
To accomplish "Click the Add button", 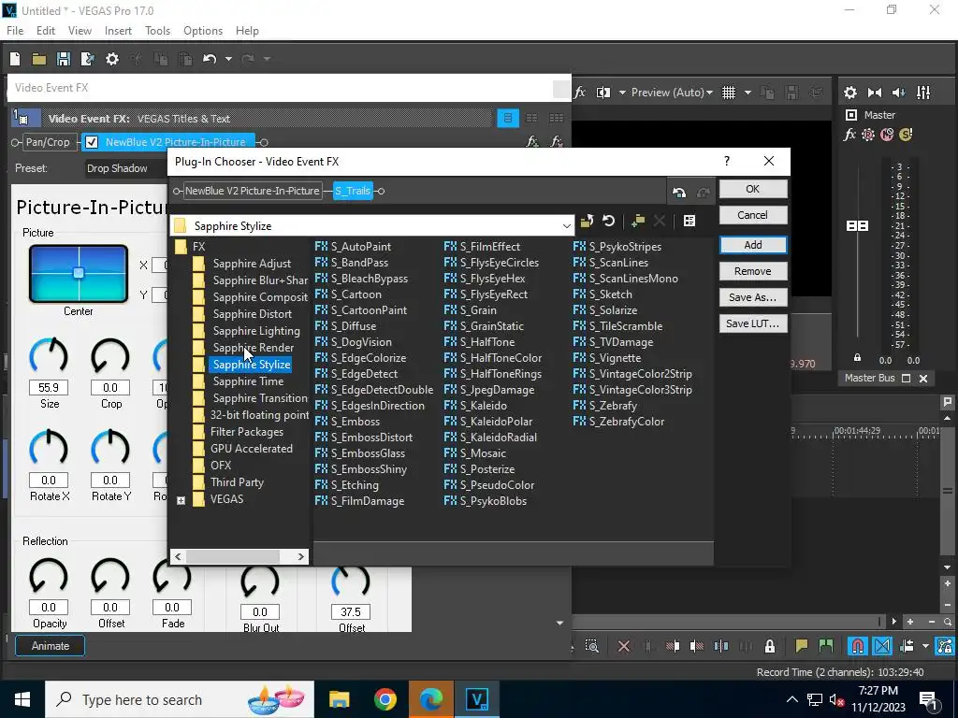I will (x=753, y=245).
